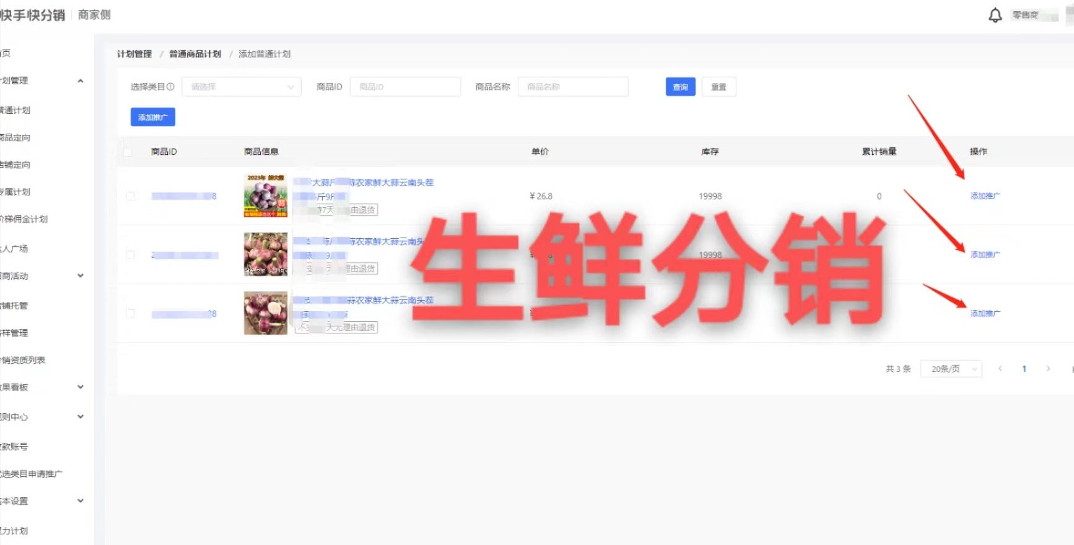Tick the select-all checkbox in the table header
The height and width of the screenshot is (545, 1074).
click(x=128, y=152)
